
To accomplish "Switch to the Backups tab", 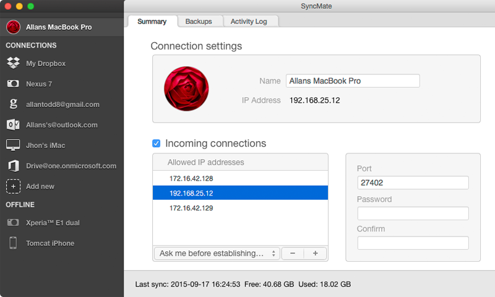I will 199,21.
